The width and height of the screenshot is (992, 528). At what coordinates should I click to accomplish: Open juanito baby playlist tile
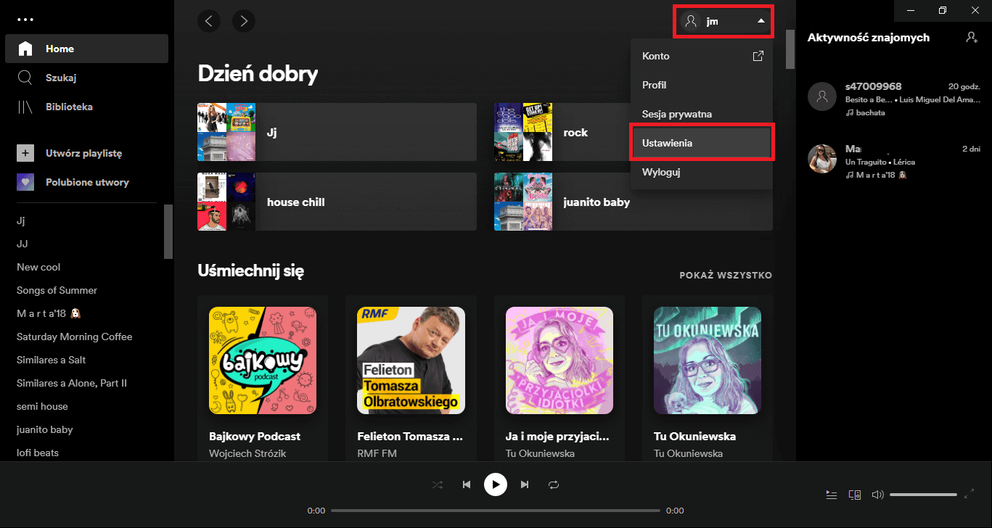(634, 202)
